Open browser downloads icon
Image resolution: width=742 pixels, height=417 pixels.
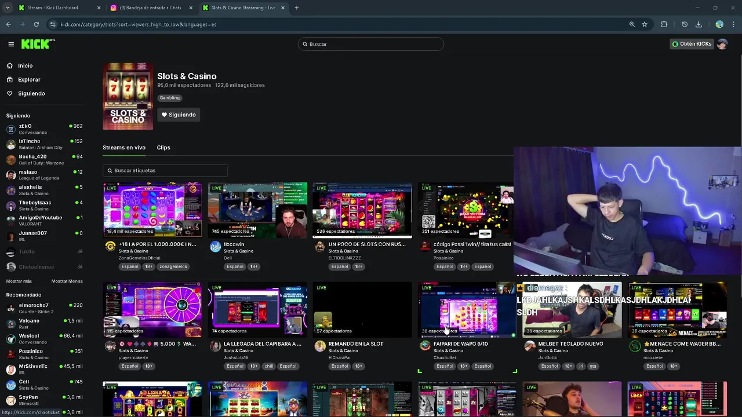(x=699, y=24)
